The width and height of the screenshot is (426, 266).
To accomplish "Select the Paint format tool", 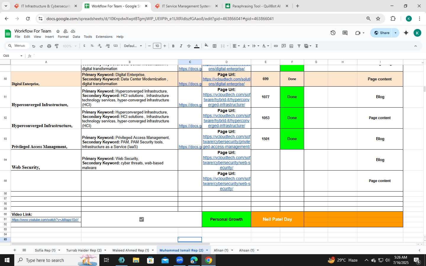I will (57, 46).
